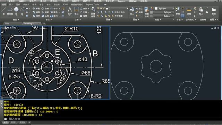Screen dimensions: 222x125
Task: Click the new drawing plus tab button
Action: tap(44, 24)
